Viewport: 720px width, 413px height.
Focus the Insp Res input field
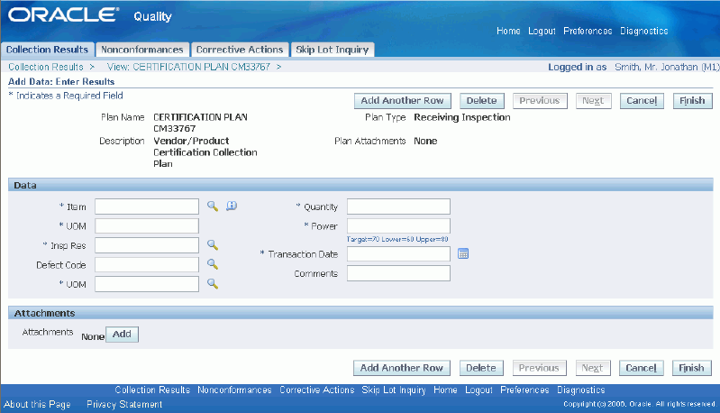coord(147,245)
